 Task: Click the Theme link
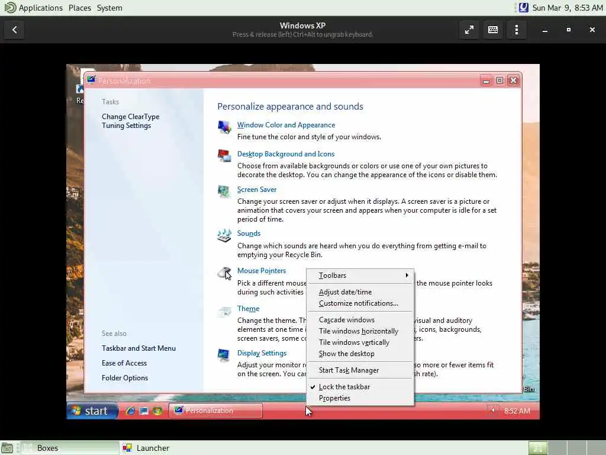248,309
